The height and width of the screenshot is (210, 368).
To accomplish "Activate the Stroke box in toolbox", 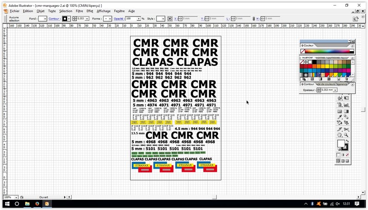I will (x=348, y=148).
